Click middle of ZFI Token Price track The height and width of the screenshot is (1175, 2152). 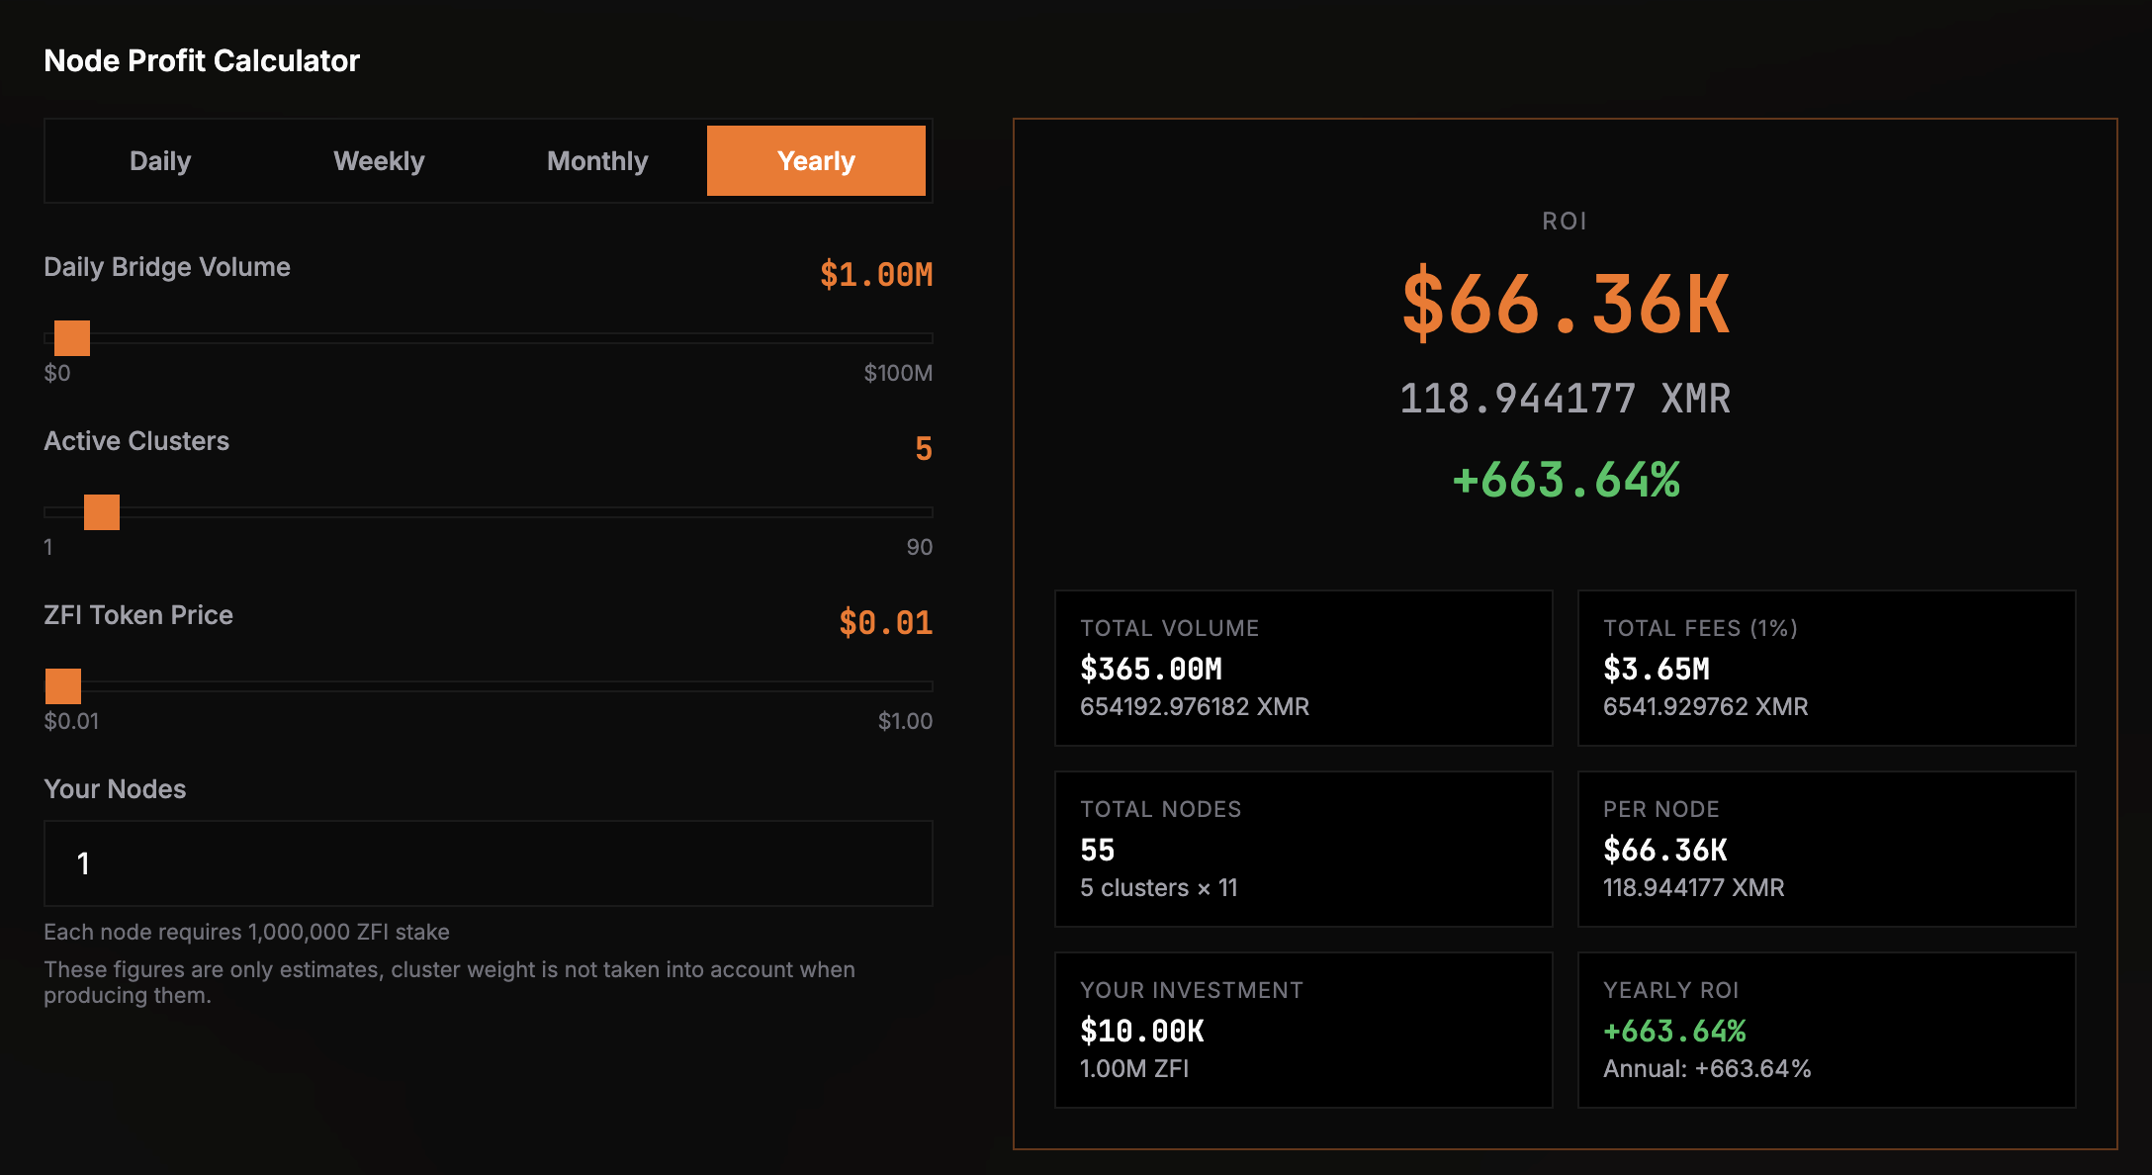tap(489, 686)
